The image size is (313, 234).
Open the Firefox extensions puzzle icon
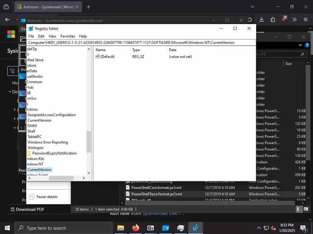point(273,19)
